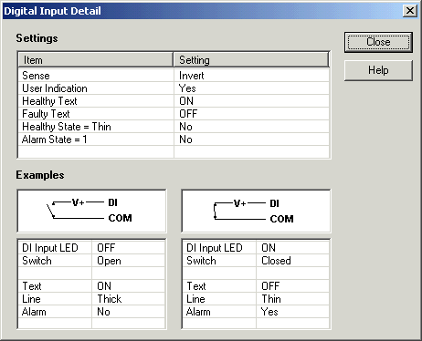Click the Line Thick value
This screenshot has width=422, height=341.
(110, 299)
